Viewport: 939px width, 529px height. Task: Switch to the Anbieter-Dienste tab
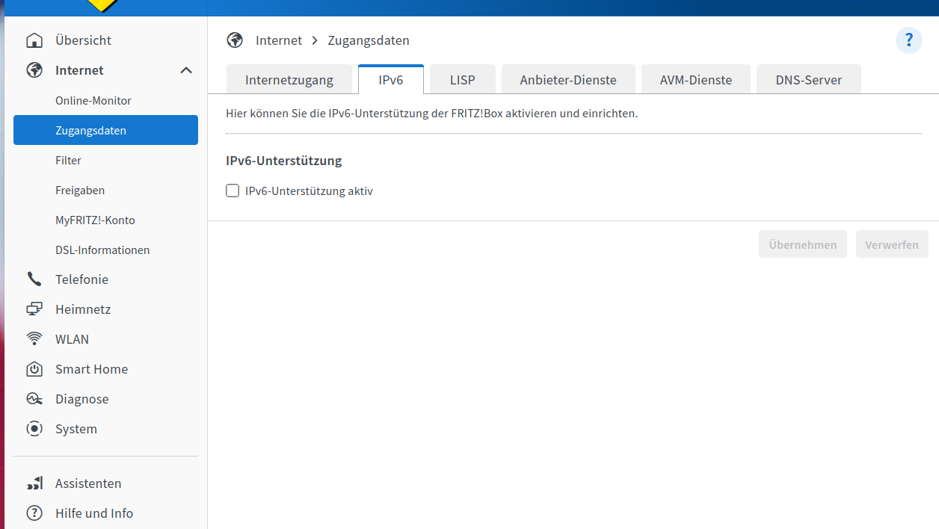coord(568,78)
